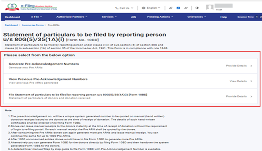The width and height of the screenshot is (262, 151).
Task: Click 'Statement of particulars of donors and donation received' text
Action: [49, 98]
